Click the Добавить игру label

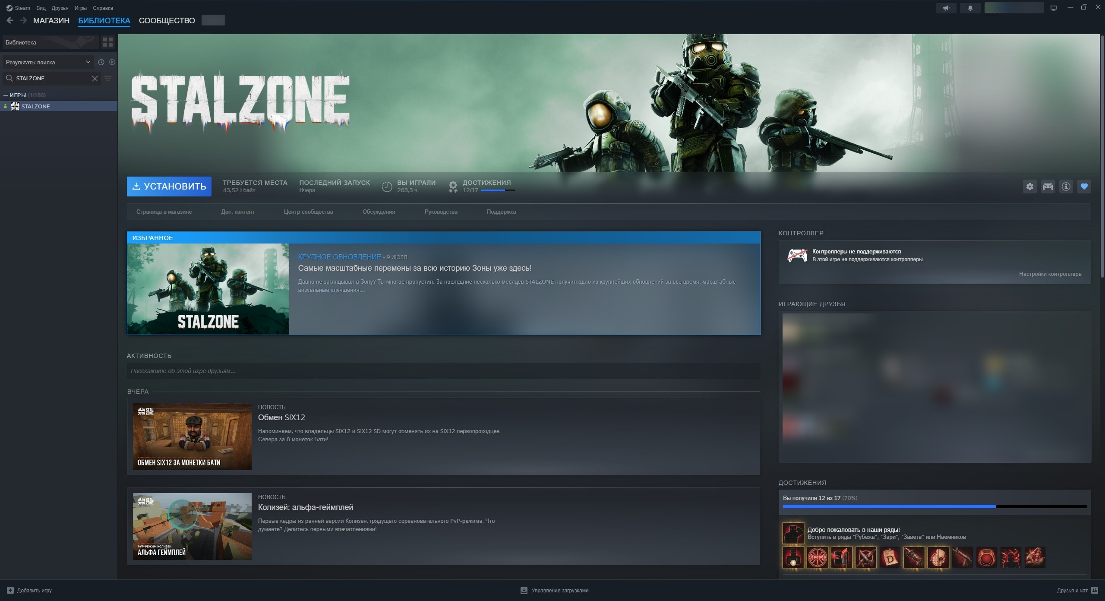tap(35, 590)
